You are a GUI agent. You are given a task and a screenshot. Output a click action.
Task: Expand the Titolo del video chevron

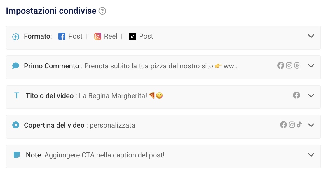click(311, 95)
